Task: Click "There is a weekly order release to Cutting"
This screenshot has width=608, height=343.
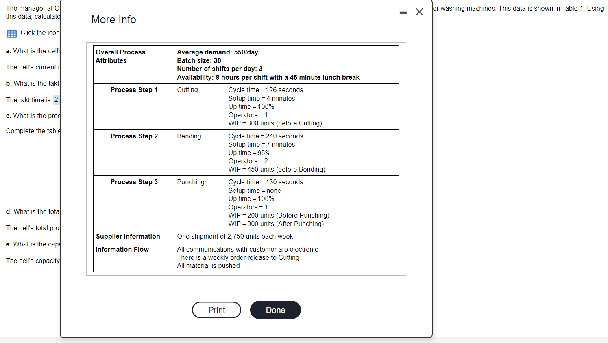Action: pyautogui.click(x=238, y=257)
